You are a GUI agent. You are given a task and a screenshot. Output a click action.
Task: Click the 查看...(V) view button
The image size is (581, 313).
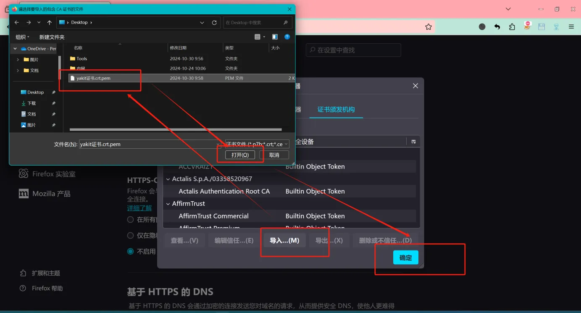click(184, 241)
